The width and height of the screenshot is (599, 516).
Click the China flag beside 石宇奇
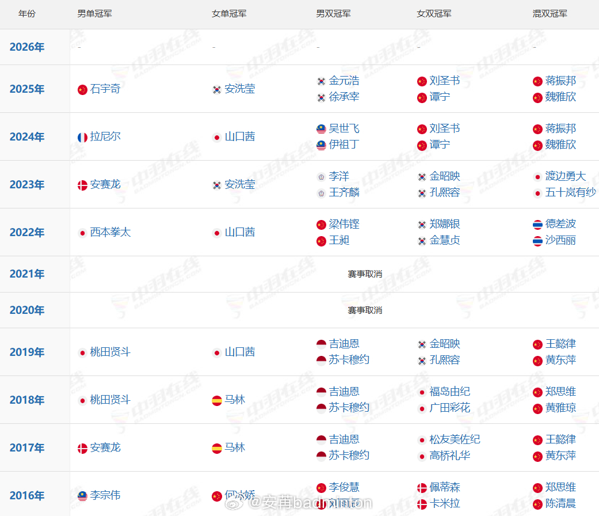click(x=82, y=90)
